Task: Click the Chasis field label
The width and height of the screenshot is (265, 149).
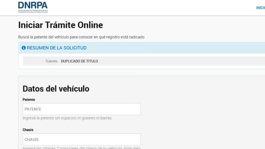Action: (x=28, y=130)
